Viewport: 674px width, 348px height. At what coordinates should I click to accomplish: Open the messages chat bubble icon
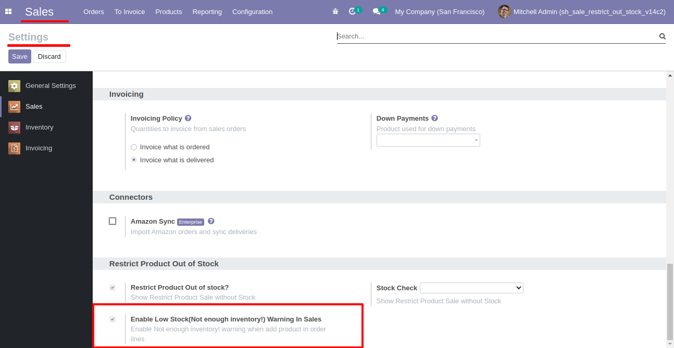tap(377, 11)
